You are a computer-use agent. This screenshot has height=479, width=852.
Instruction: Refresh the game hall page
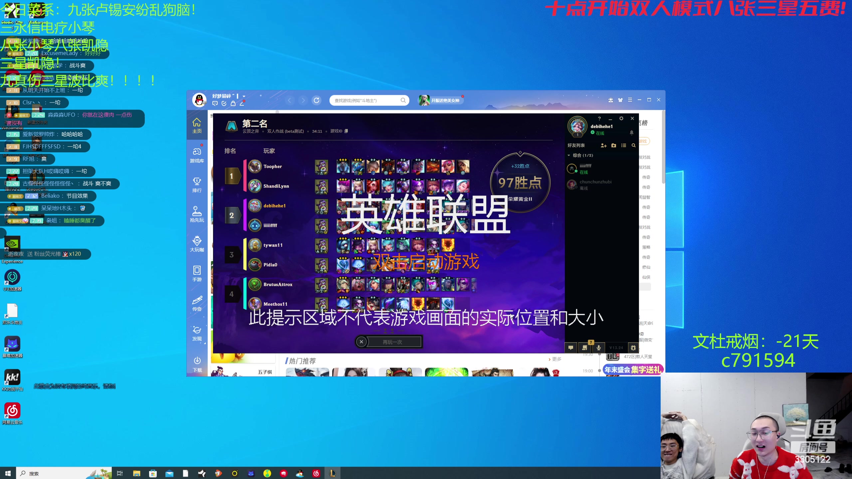tap(317, 100)
